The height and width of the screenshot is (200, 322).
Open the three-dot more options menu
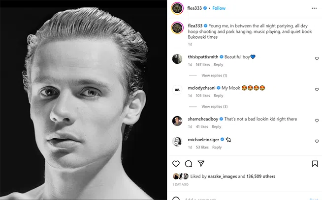click(x=315, y=8)
